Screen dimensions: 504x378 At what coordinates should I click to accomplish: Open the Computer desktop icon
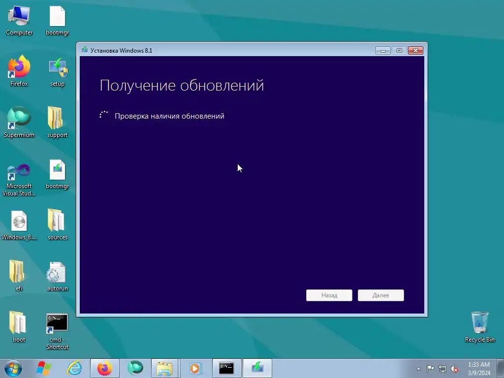[19, 21]
